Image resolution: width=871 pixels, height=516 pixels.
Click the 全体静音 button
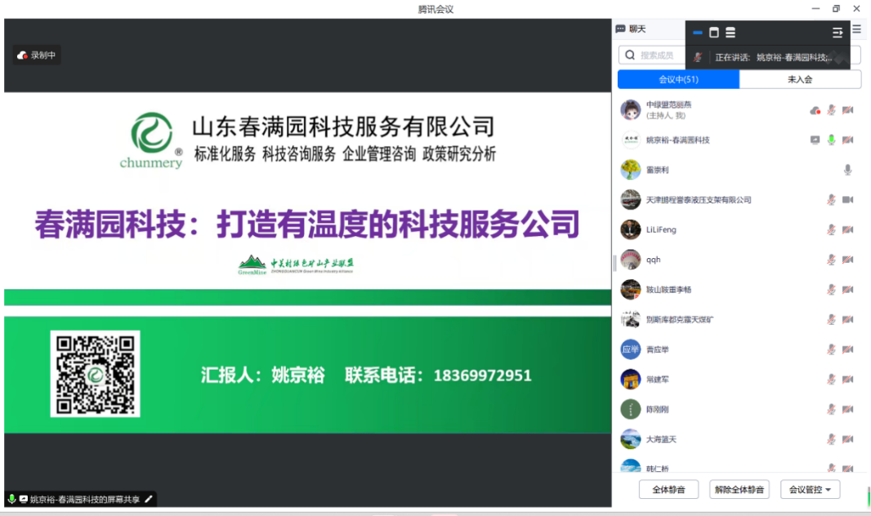tap(668, 489)
